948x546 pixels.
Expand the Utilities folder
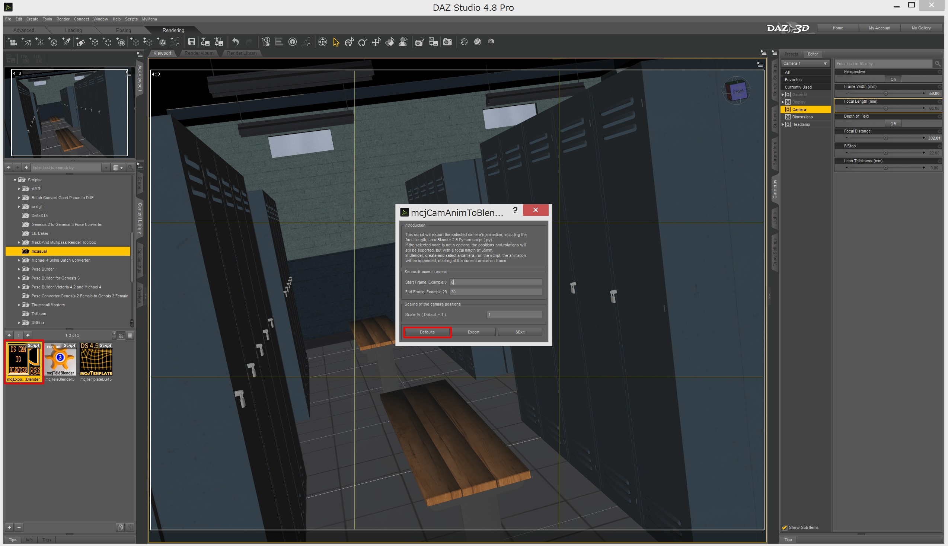pyautogui.click(x=19, y=323)
